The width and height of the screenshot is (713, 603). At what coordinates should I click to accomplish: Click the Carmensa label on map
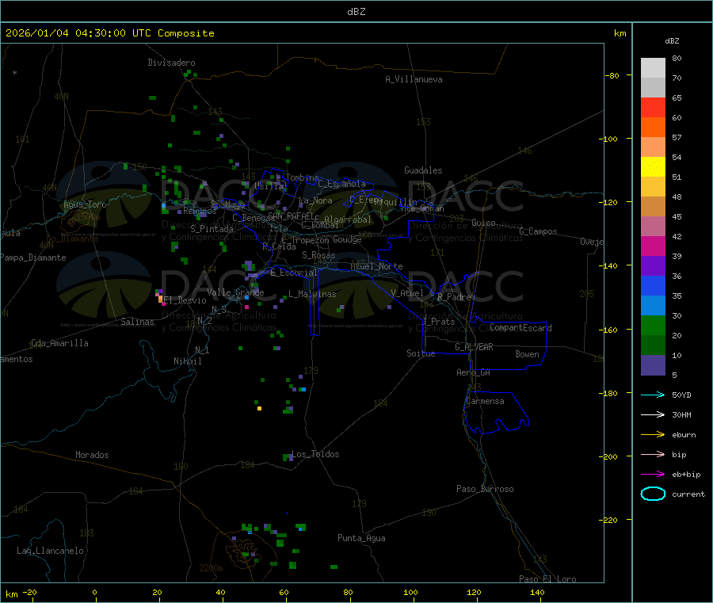[485, 401]
